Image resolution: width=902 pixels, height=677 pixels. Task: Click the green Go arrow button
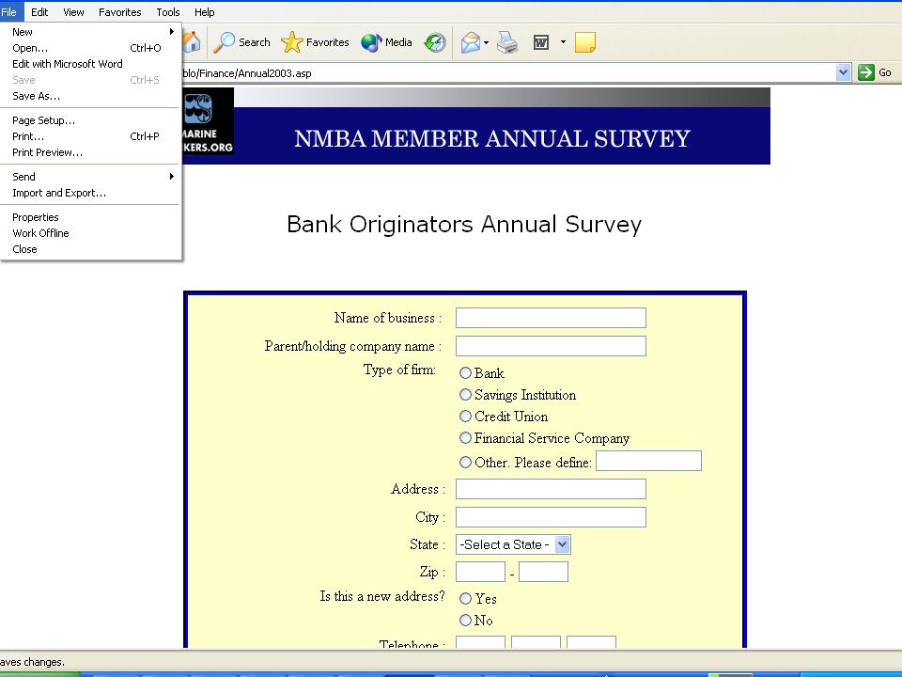tap(865, 72)
